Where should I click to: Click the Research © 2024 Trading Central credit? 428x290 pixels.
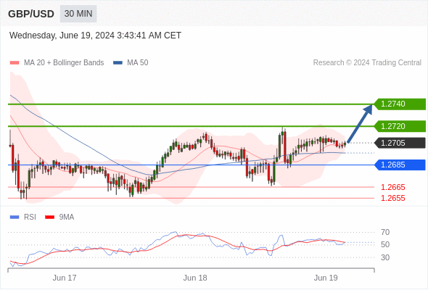coord(367,63)
